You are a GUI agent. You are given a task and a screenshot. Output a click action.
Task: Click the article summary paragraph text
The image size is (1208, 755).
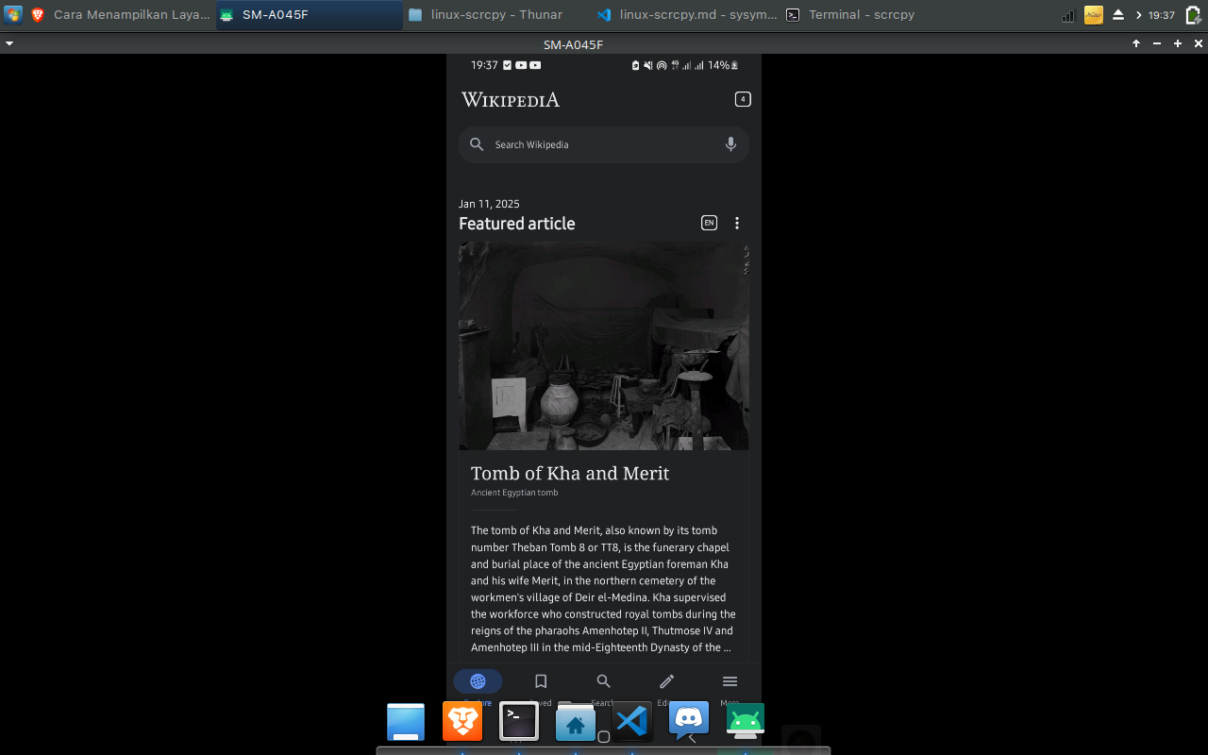point(604,589)
